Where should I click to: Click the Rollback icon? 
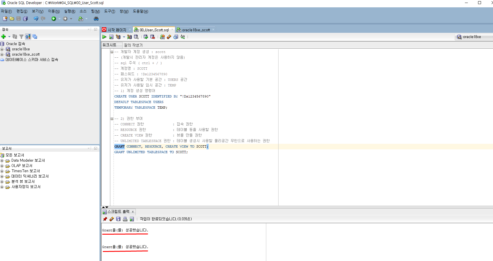pyautogui.click(x=152, y=37)
